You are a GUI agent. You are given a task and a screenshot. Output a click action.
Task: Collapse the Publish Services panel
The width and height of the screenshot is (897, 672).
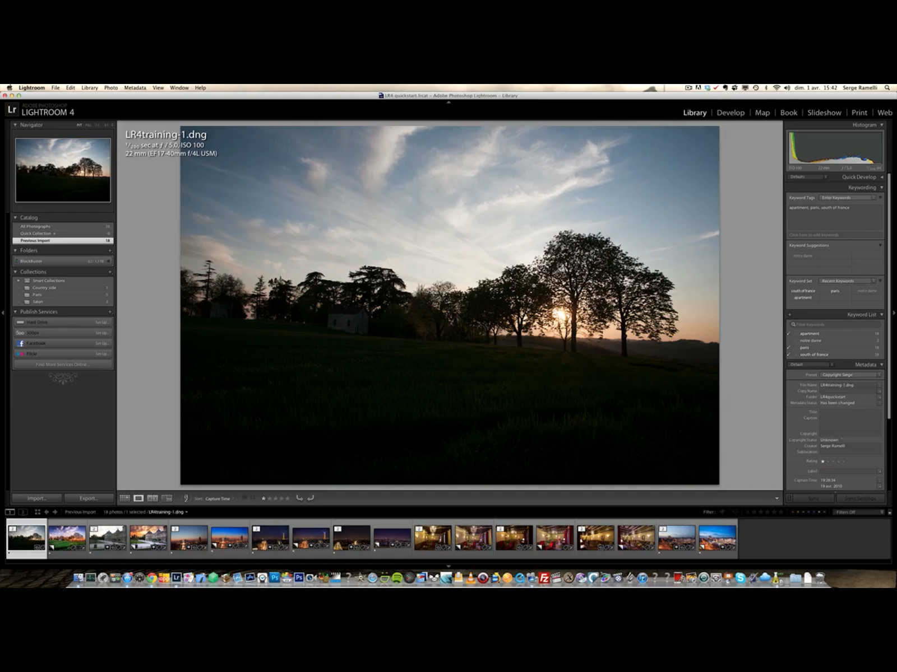15,312
